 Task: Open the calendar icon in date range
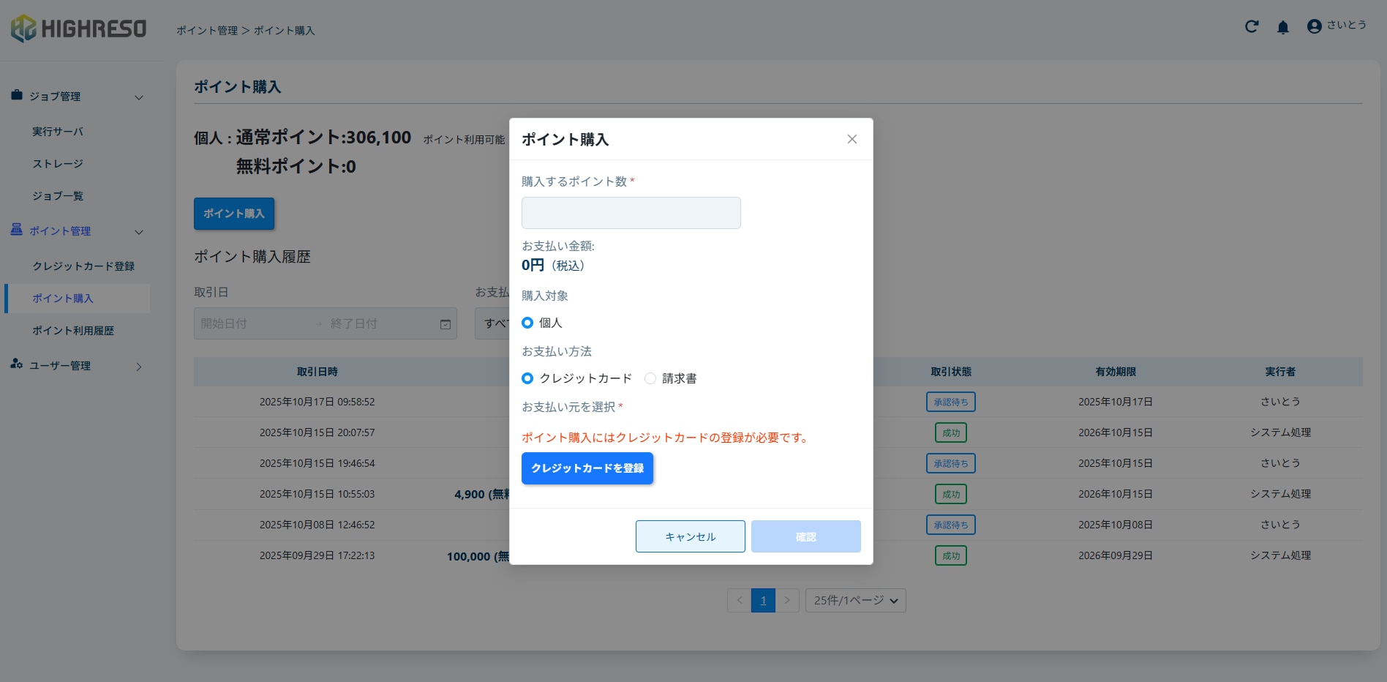click(x=445, y=324)
